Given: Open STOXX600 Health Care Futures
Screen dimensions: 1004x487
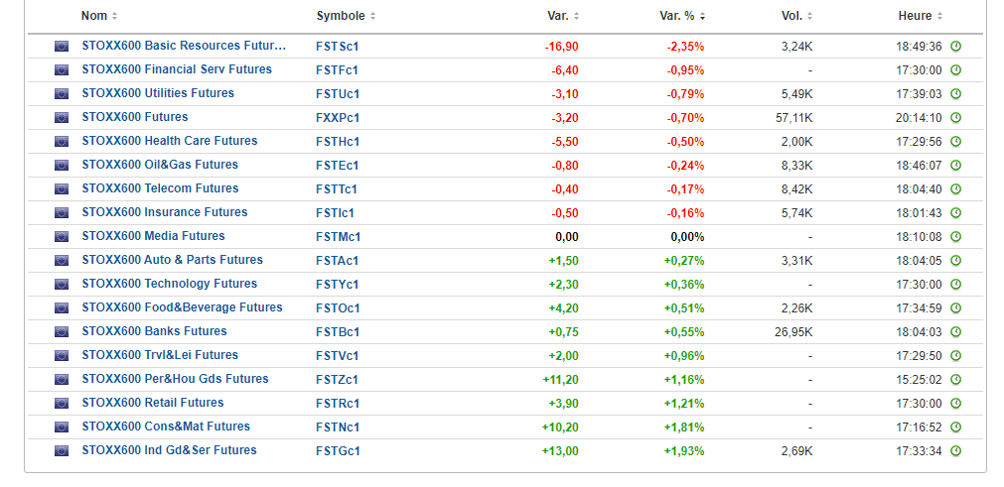Looking at the screenshot, I should (169, 141).
